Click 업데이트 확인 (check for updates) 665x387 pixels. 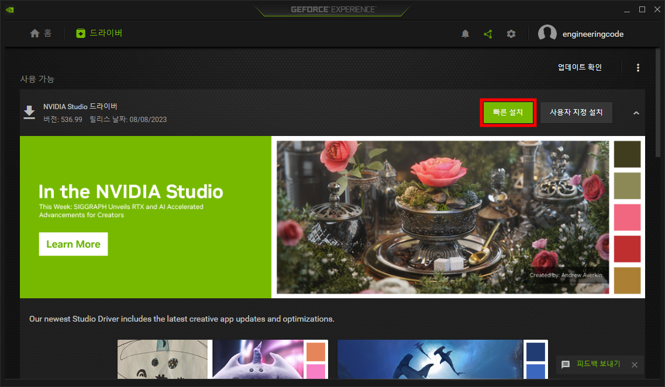click(x=580, y=67)
